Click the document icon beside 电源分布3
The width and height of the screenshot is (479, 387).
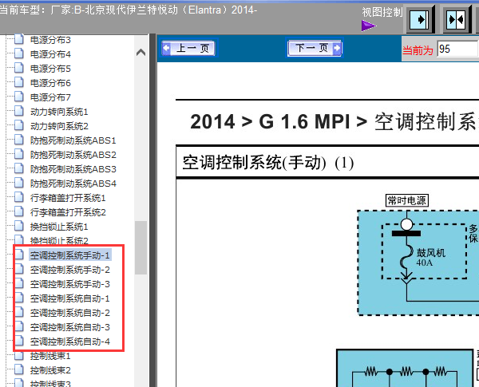click(19, 39)
